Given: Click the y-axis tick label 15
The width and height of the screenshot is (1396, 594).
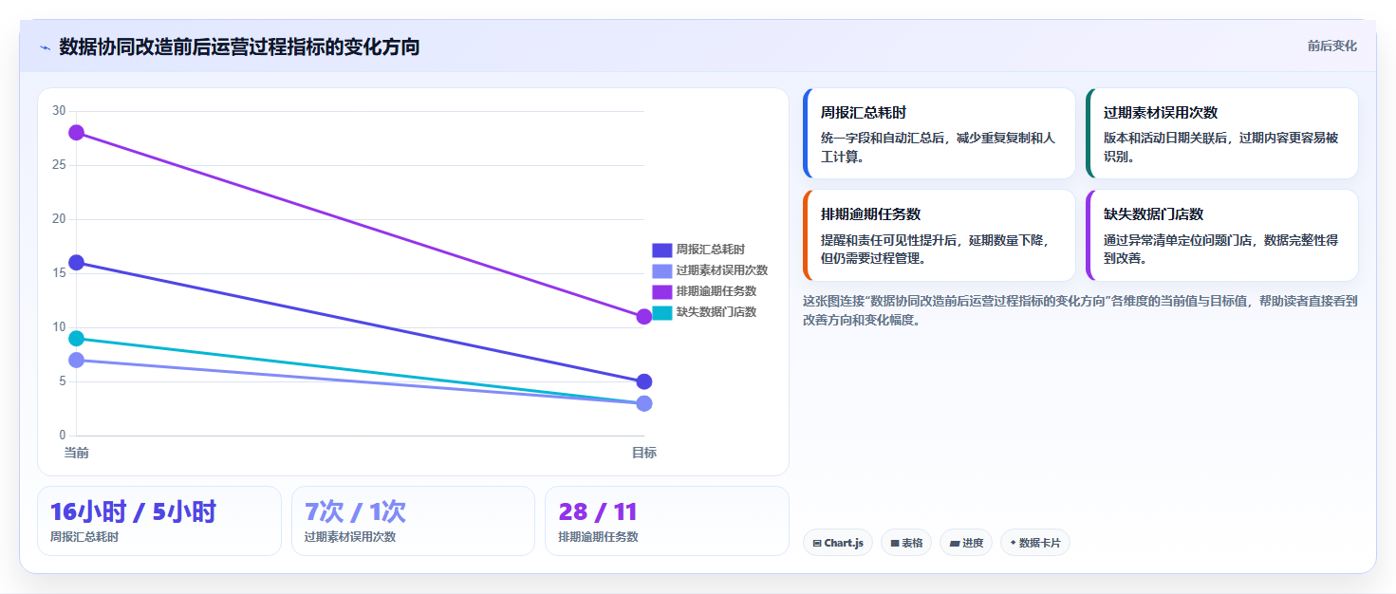Looking at the screenshot, I should tap(59, 273).
